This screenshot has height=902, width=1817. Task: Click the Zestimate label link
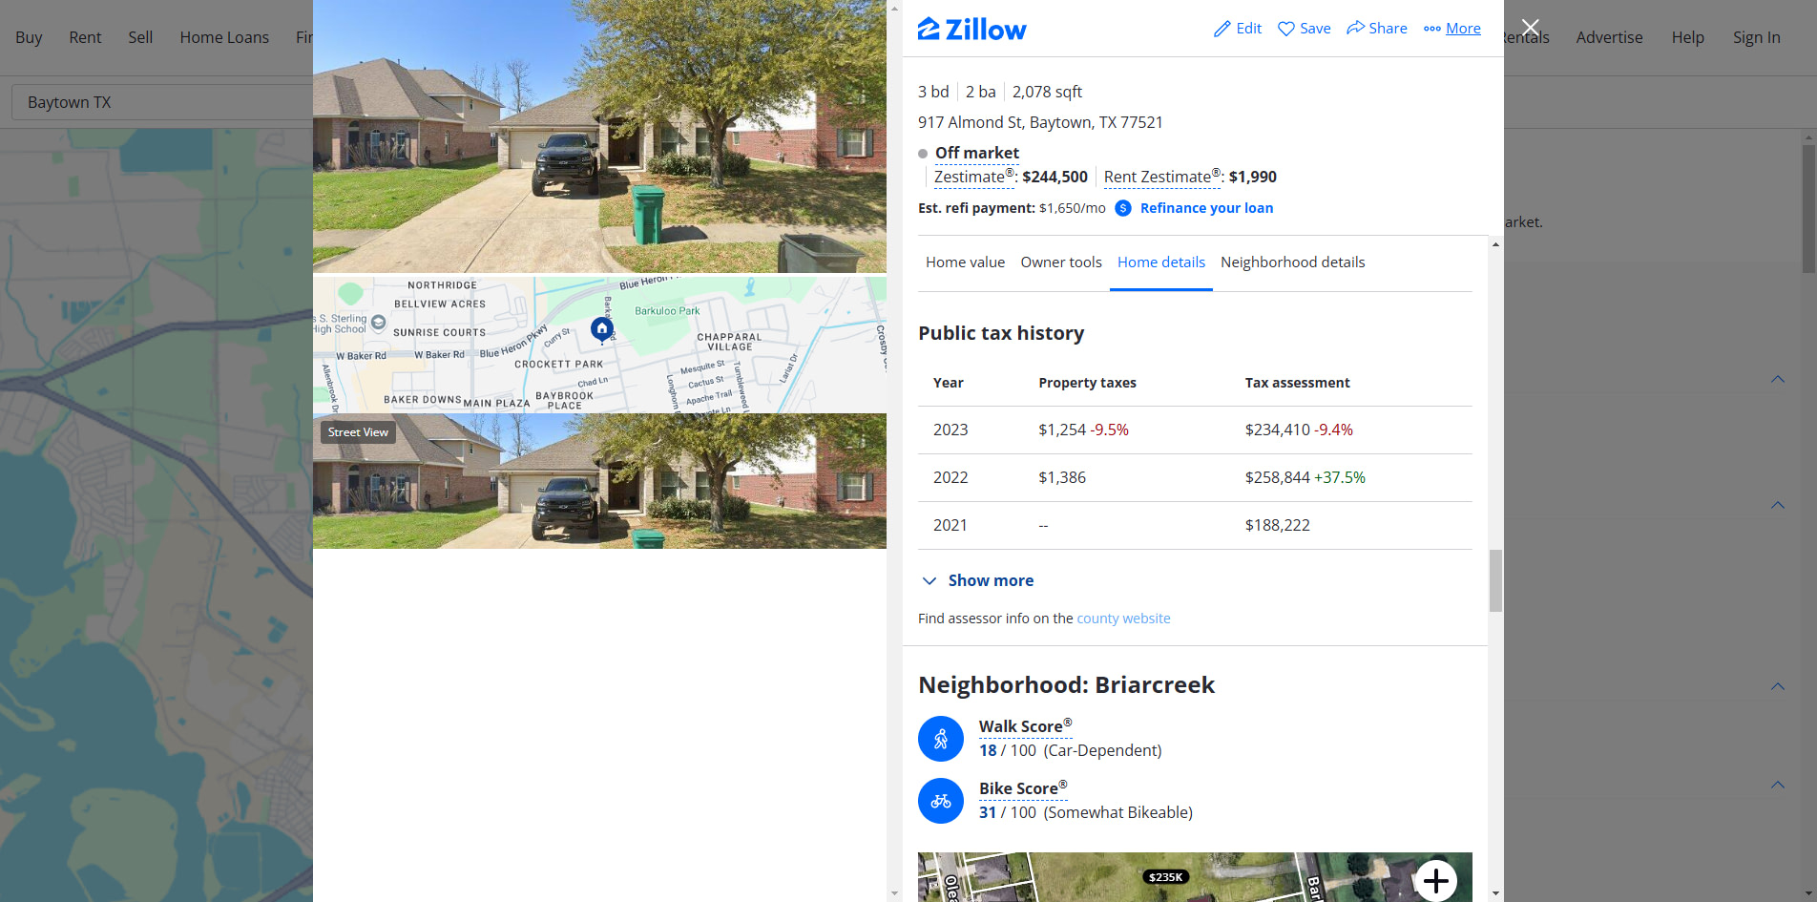click(x=973, y=177)
